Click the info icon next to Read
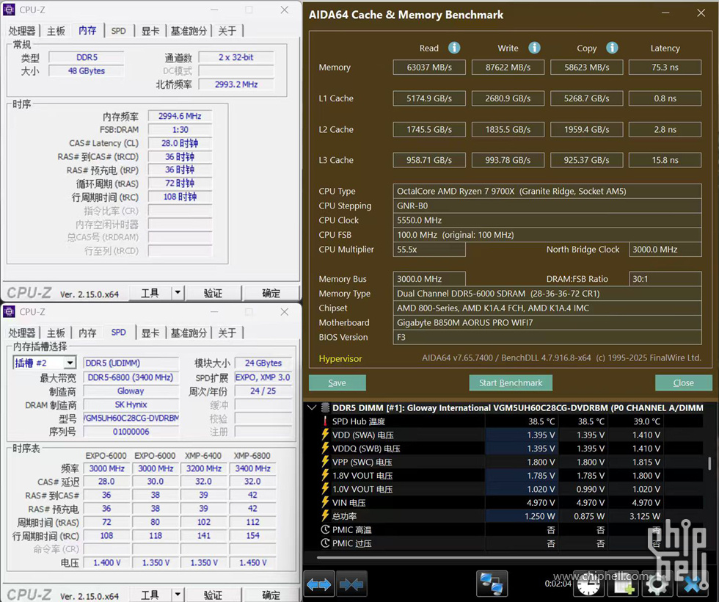Viewport: 719px width, 602px height. pos(454,48)
